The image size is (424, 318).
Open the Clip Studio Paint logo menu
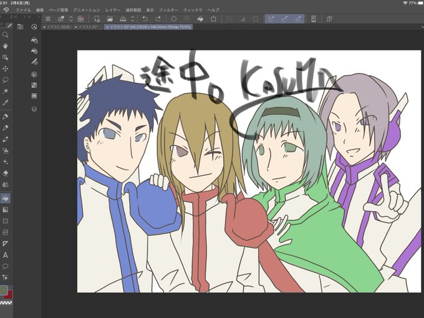tap(6, 10)
